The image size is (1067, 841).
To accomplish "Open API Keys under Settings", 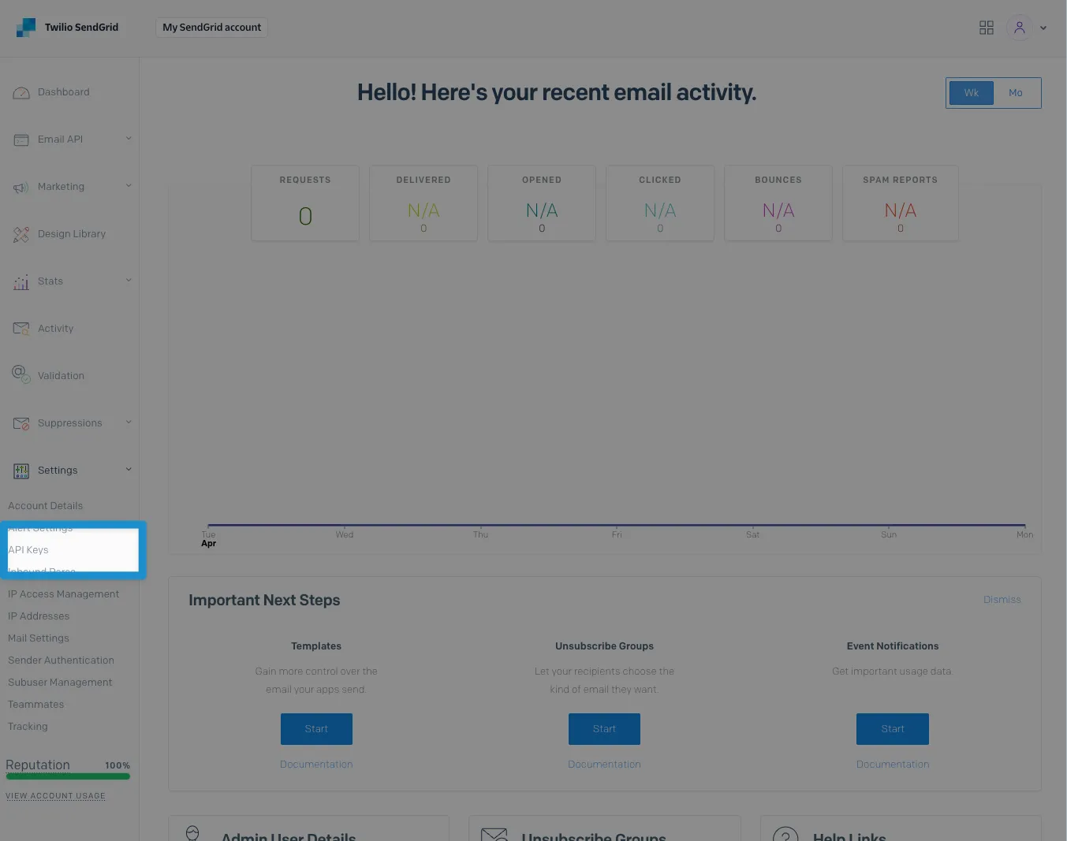I will [x=28, y=550].
